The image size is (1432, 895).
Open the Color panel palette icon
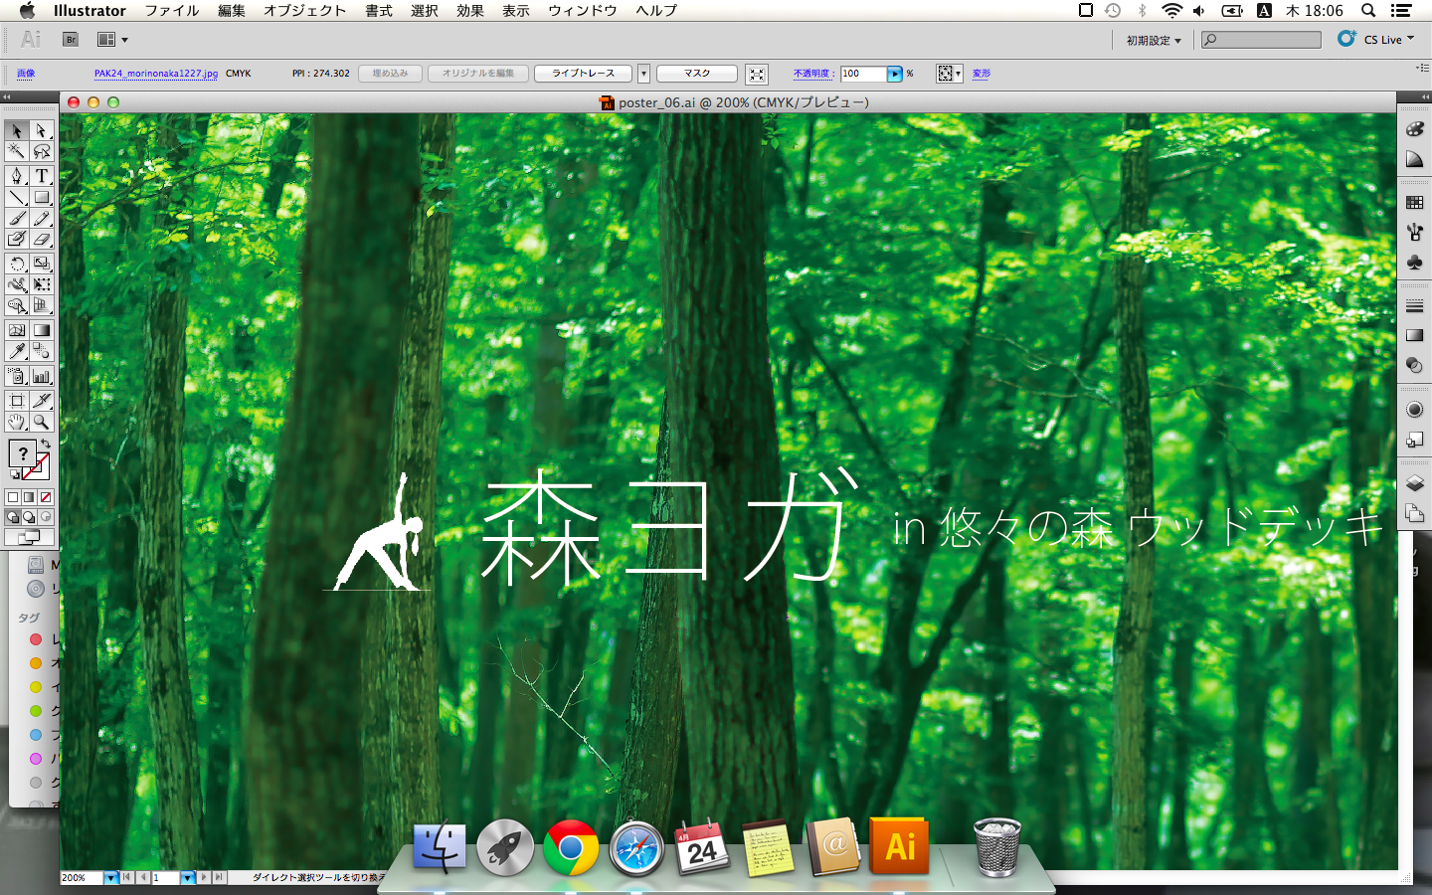pos(1414,129)
